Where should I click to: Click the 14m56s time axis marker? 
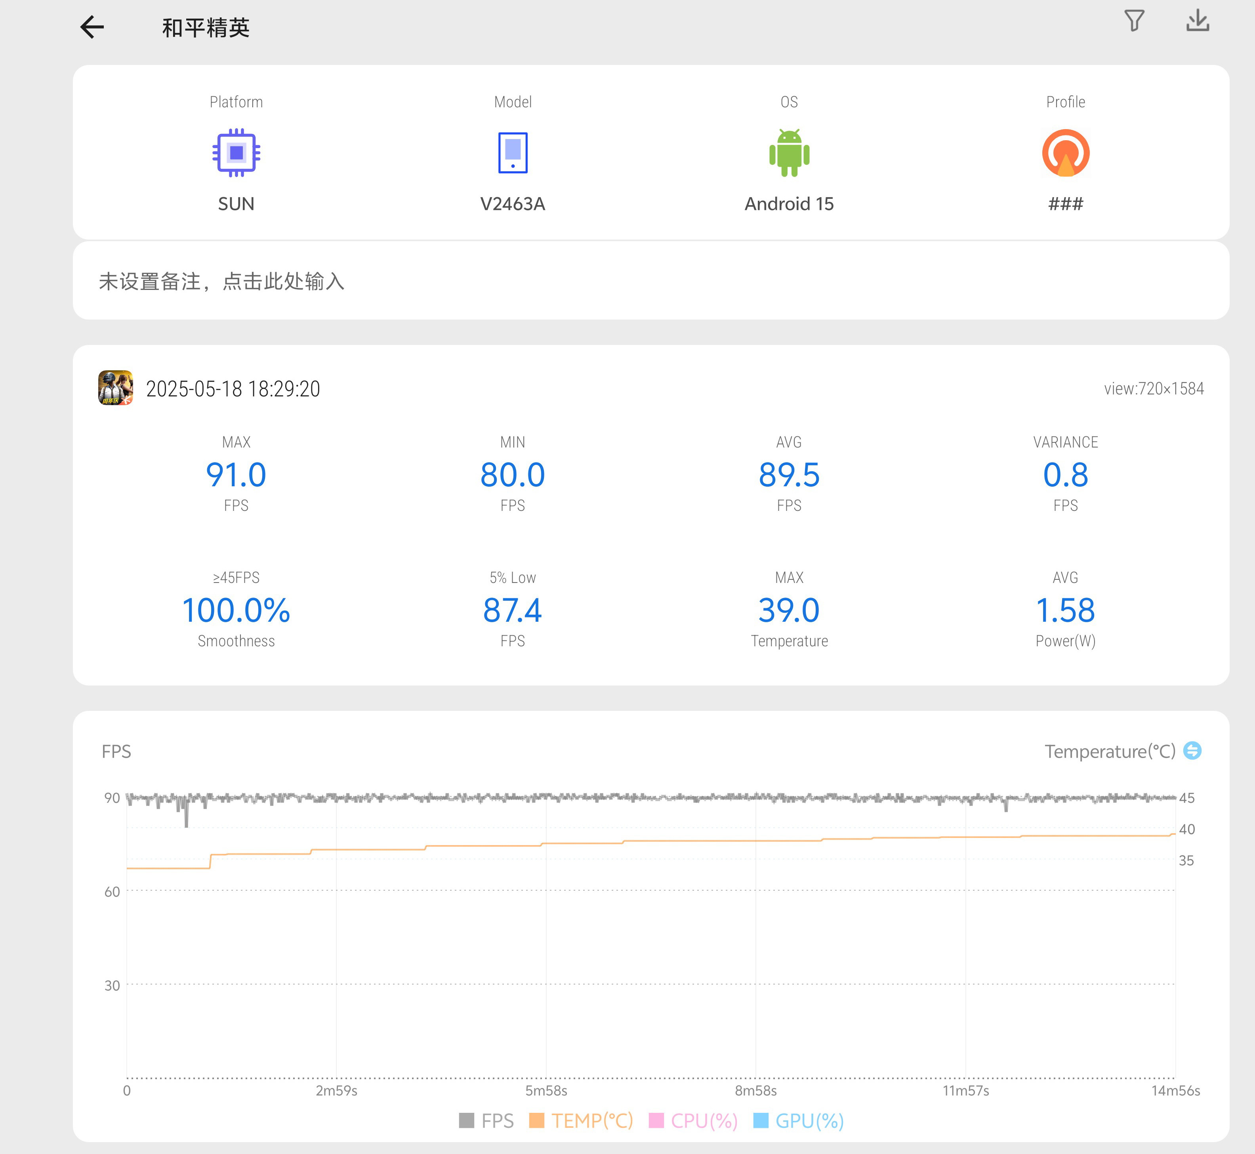pos(1176,1090)
